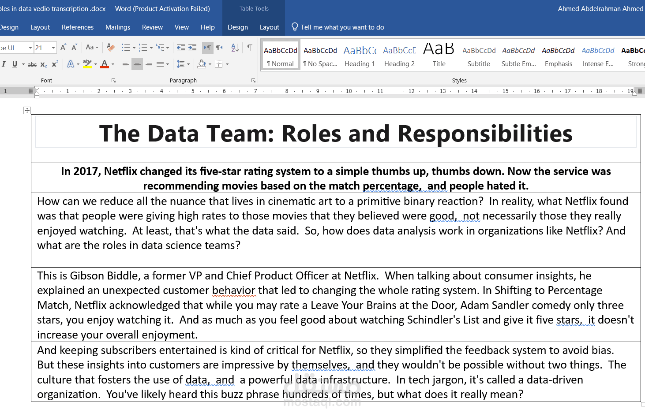Align text to the right
645x417 pixels.
pyautogui.click(x=149, y=64)
